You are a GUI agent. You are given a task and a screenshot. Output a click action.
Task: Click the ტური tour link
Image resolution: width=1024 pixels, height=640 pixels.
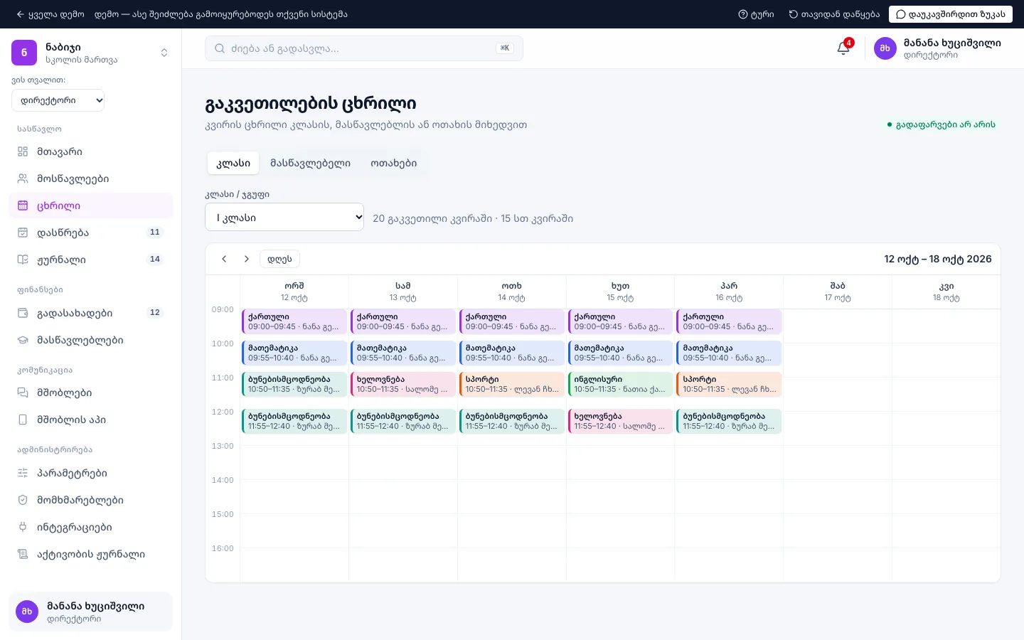coord(757,14)
